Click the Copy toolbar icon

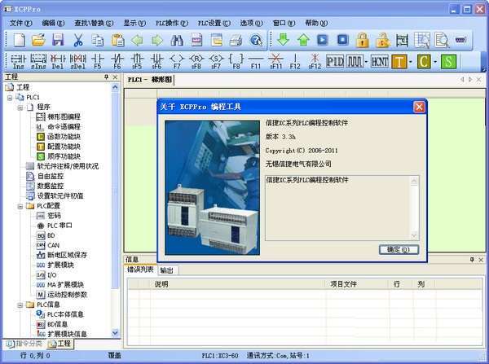[x=98, y=40]
